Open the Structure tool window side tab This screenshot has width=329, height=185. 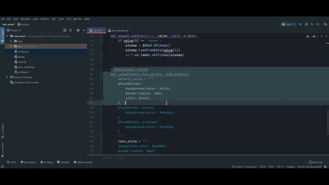(x=3, y=131)
